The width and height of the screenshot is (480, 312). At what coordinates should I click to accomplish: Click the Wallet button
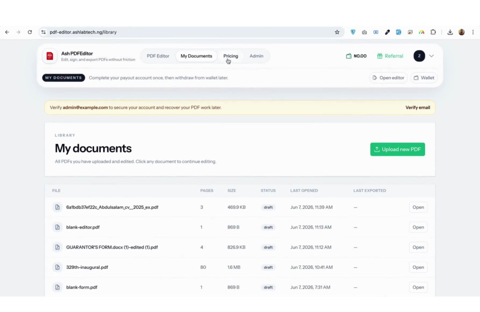tap(424, 78)
